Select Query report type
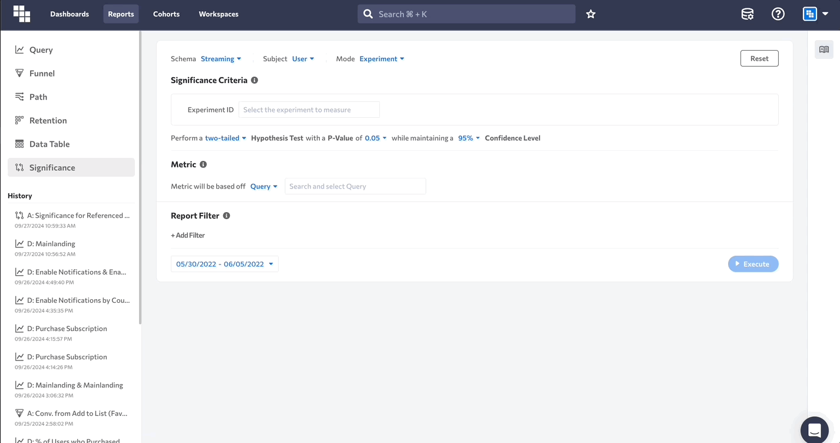Image resolution: width=840 pixels, height=443 pixels. 71,49
